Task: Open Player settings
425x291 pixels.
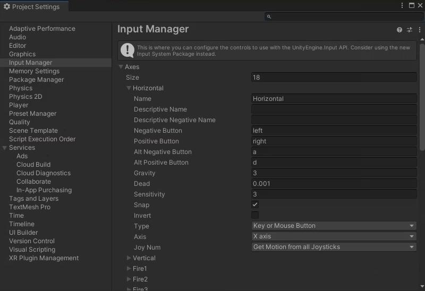Action: [x=19, y=105]
